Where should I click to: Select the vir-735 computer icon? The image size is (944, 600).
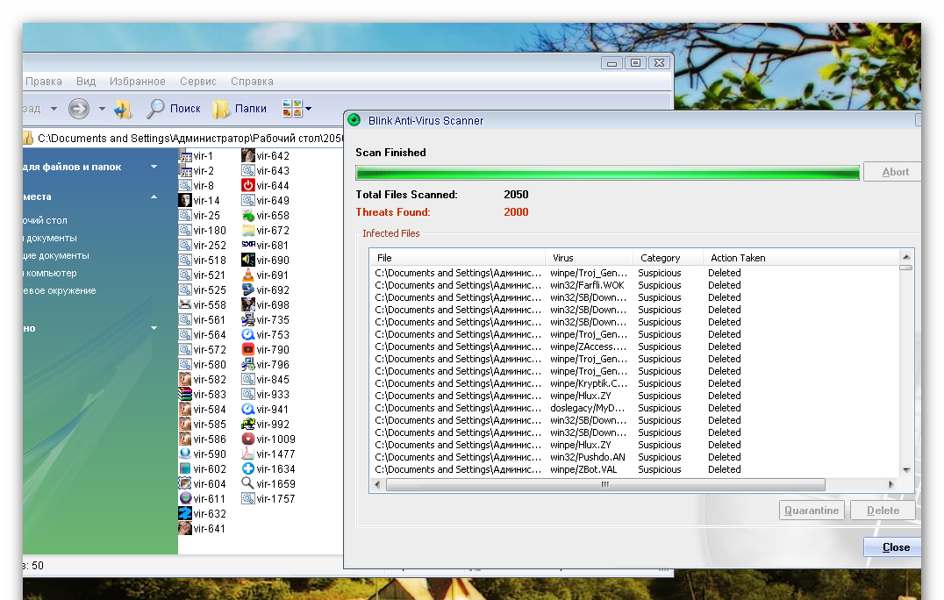coord(247,319)
